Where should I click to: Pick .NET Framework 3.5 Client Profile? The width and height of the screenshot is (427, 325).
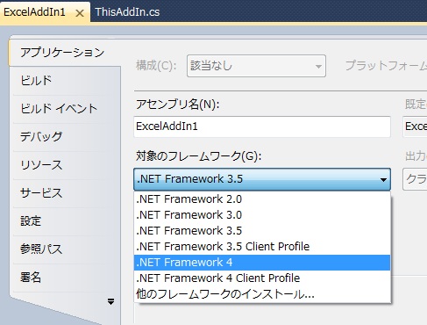pyautogui.click(x=262, y=247)
